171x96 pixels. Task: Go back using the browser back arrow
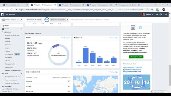tap(3, 10)
